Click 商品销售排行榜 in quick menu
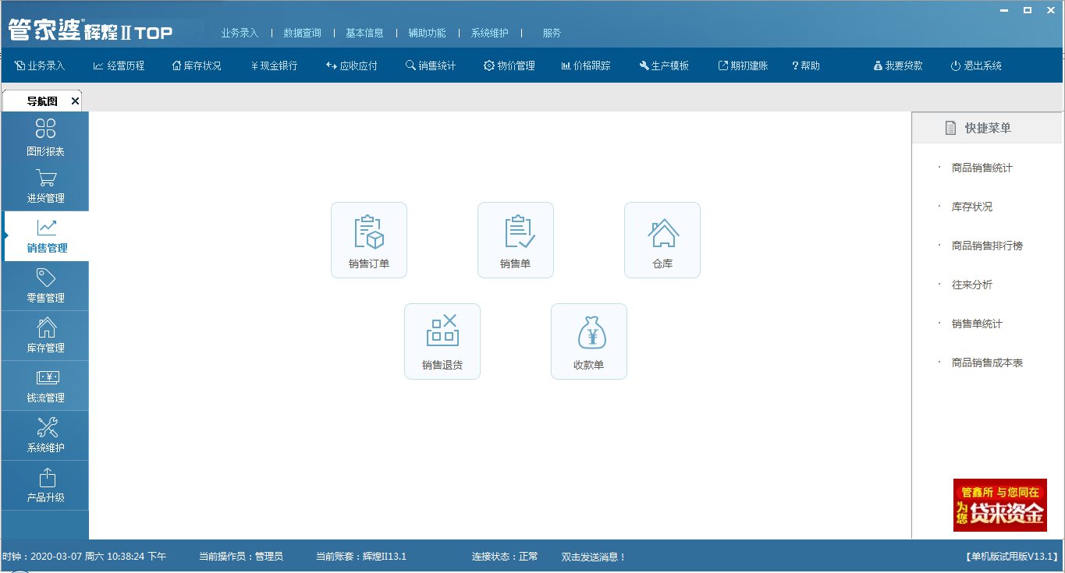 [987, 246]
